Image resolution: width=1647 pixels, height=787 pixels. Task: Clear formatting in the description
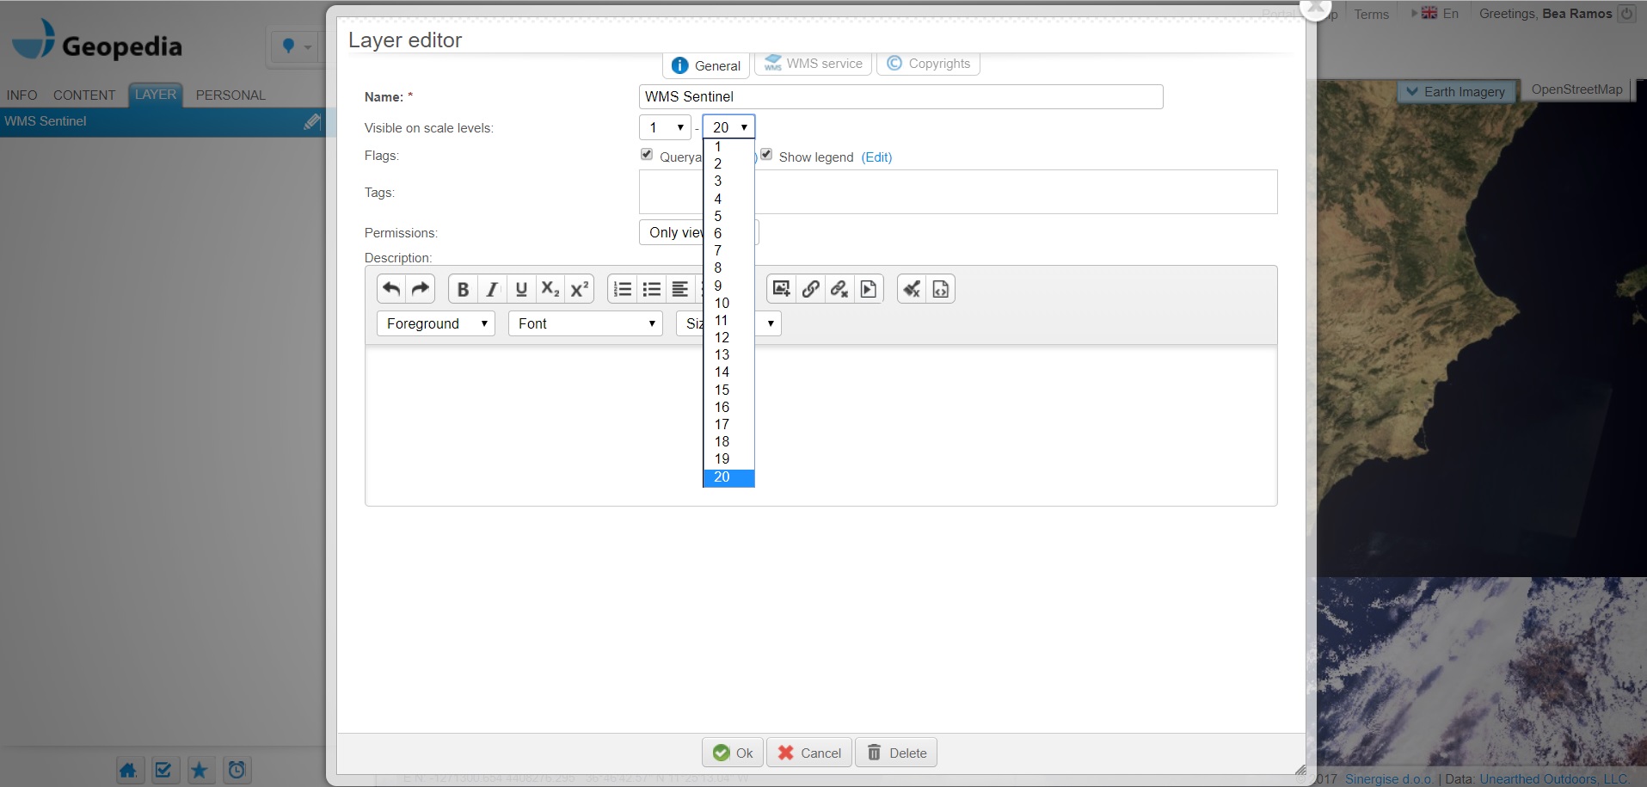912,289
